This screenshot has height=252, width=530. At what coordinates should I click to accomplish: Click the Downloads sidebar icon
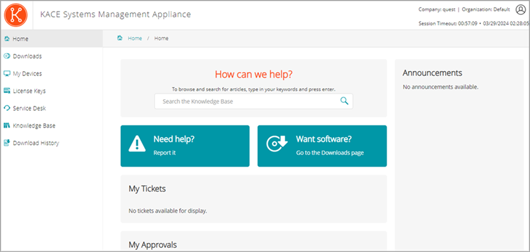coord(7,56)
